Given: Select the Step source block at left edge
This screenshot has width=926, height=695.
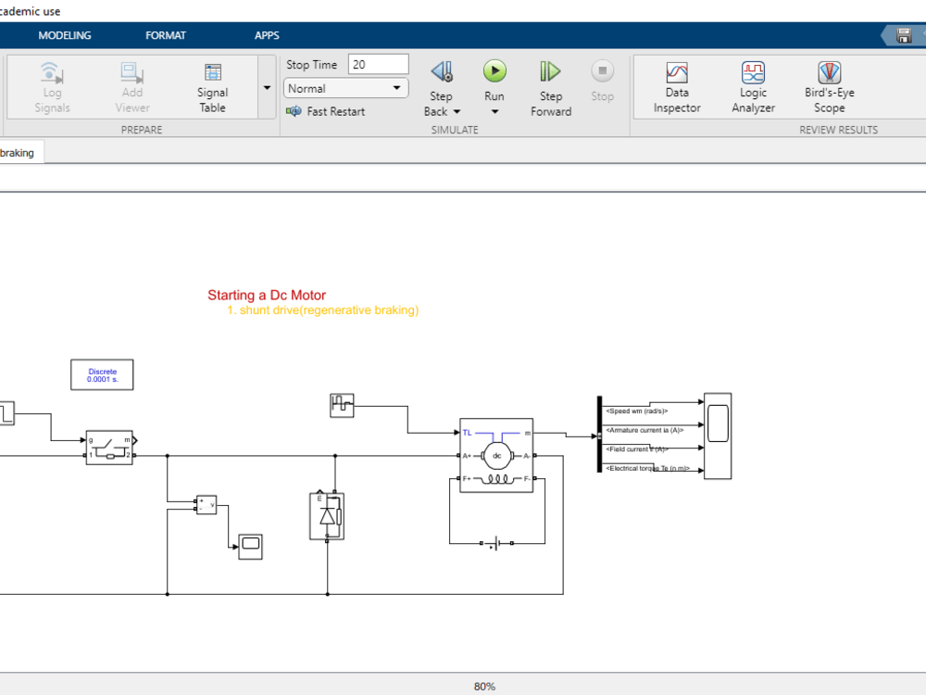Looking at the screenshot, I should [6, 413].
